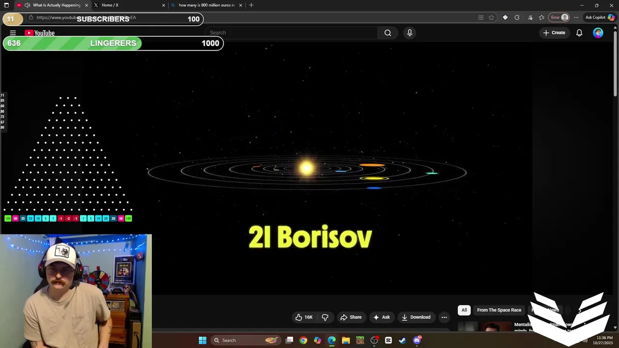Dislike the video with thumbs down
Screen dimensions: 619x348
[325, 317]
